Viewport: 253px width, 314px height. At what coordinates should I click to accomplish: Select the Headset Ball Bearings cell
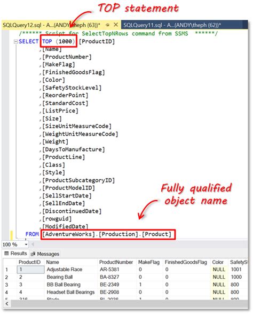[70, 292]
